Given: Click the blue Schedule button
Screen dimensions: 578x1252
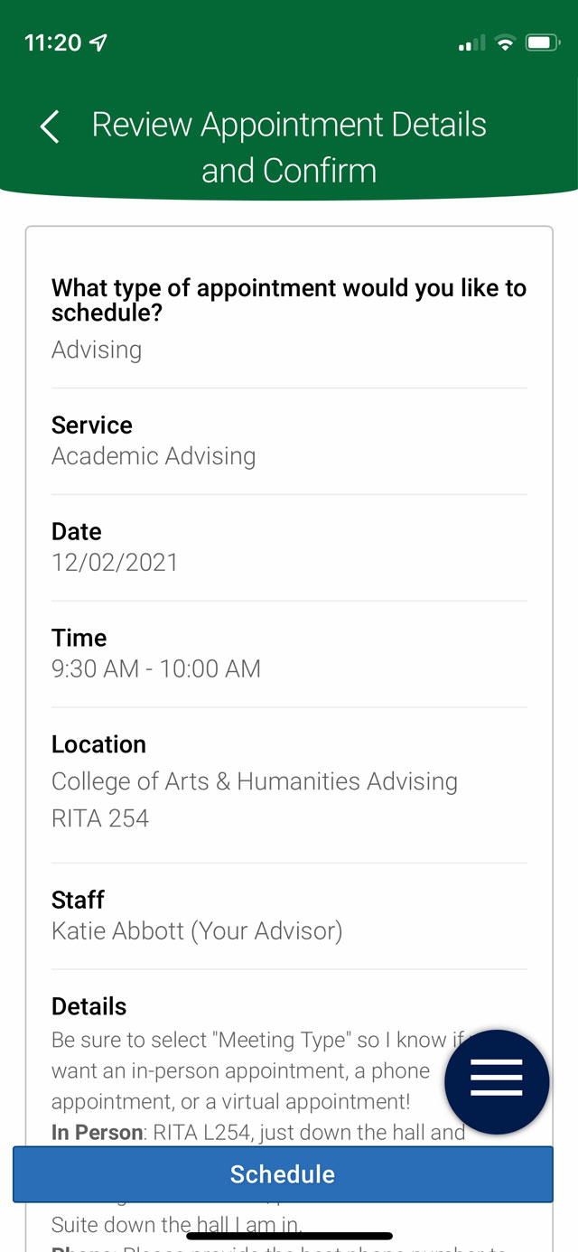Looking at the screenshot, I should (283, 1174).
